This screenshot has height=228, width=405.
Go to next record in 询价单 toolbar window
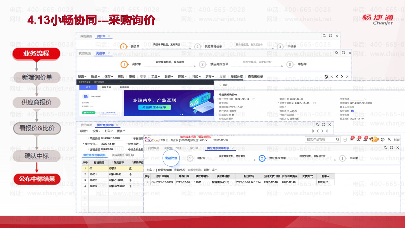pyautogui.click(x=342, y=77)
